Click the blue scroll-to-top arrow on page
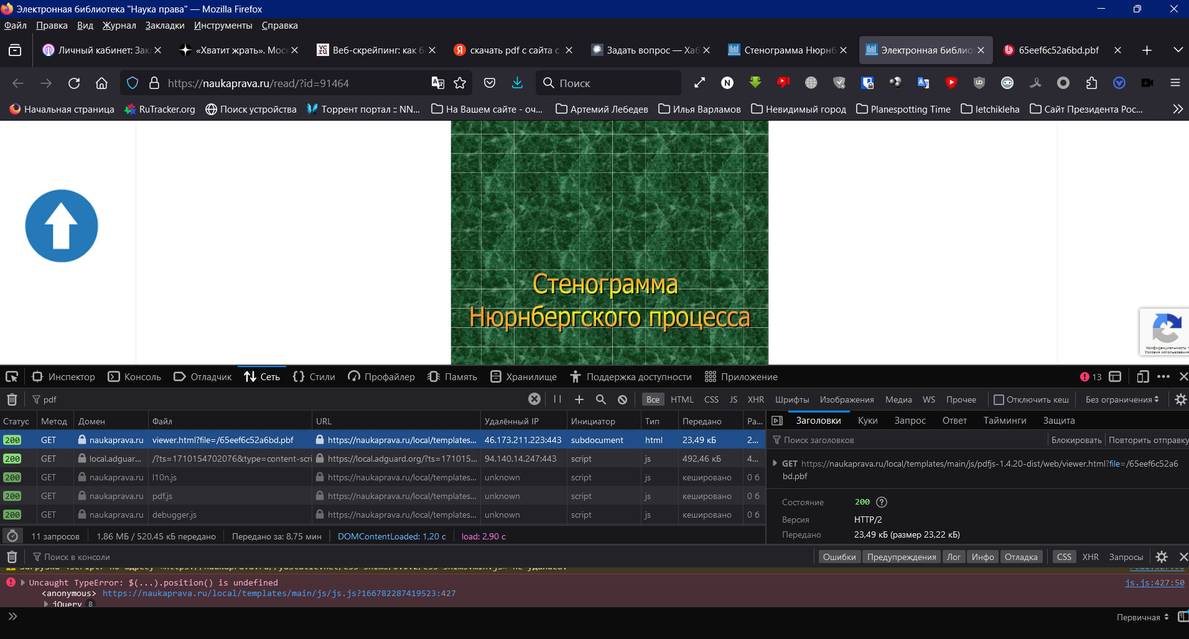This screenshot has height=639, width=1189. pos(62,226)
